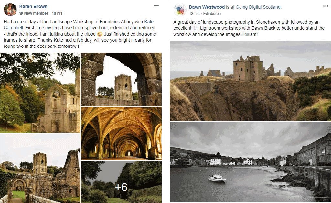
Task: Open Karen Brown's profile picture
Action: [x=10, y=10]
